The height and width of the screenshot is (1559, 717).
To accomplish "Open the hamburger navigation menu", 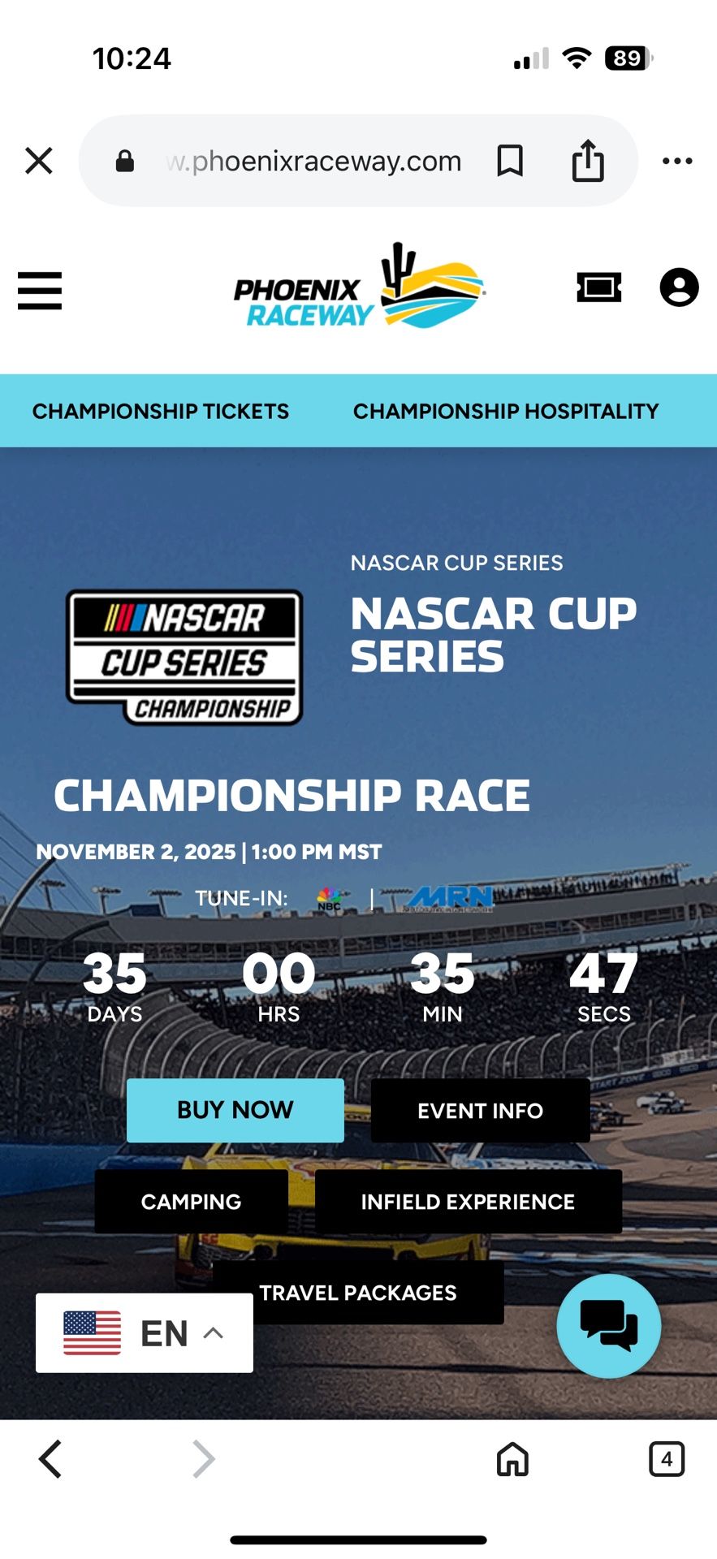I will 40,290.
